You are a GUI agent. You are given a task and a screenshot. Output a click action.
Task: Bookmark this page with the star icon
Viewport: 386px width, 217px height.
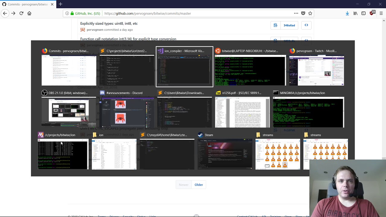click(310, 13)
